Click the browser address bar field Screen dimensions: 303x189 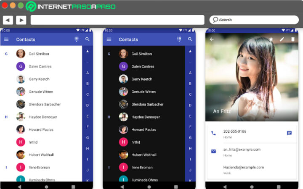coord(117,20)
